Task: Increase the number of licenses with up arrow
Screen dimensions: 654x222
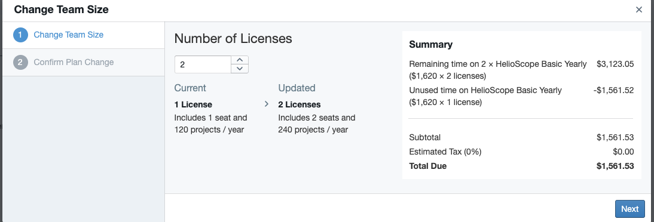Action: pos(239,60)
